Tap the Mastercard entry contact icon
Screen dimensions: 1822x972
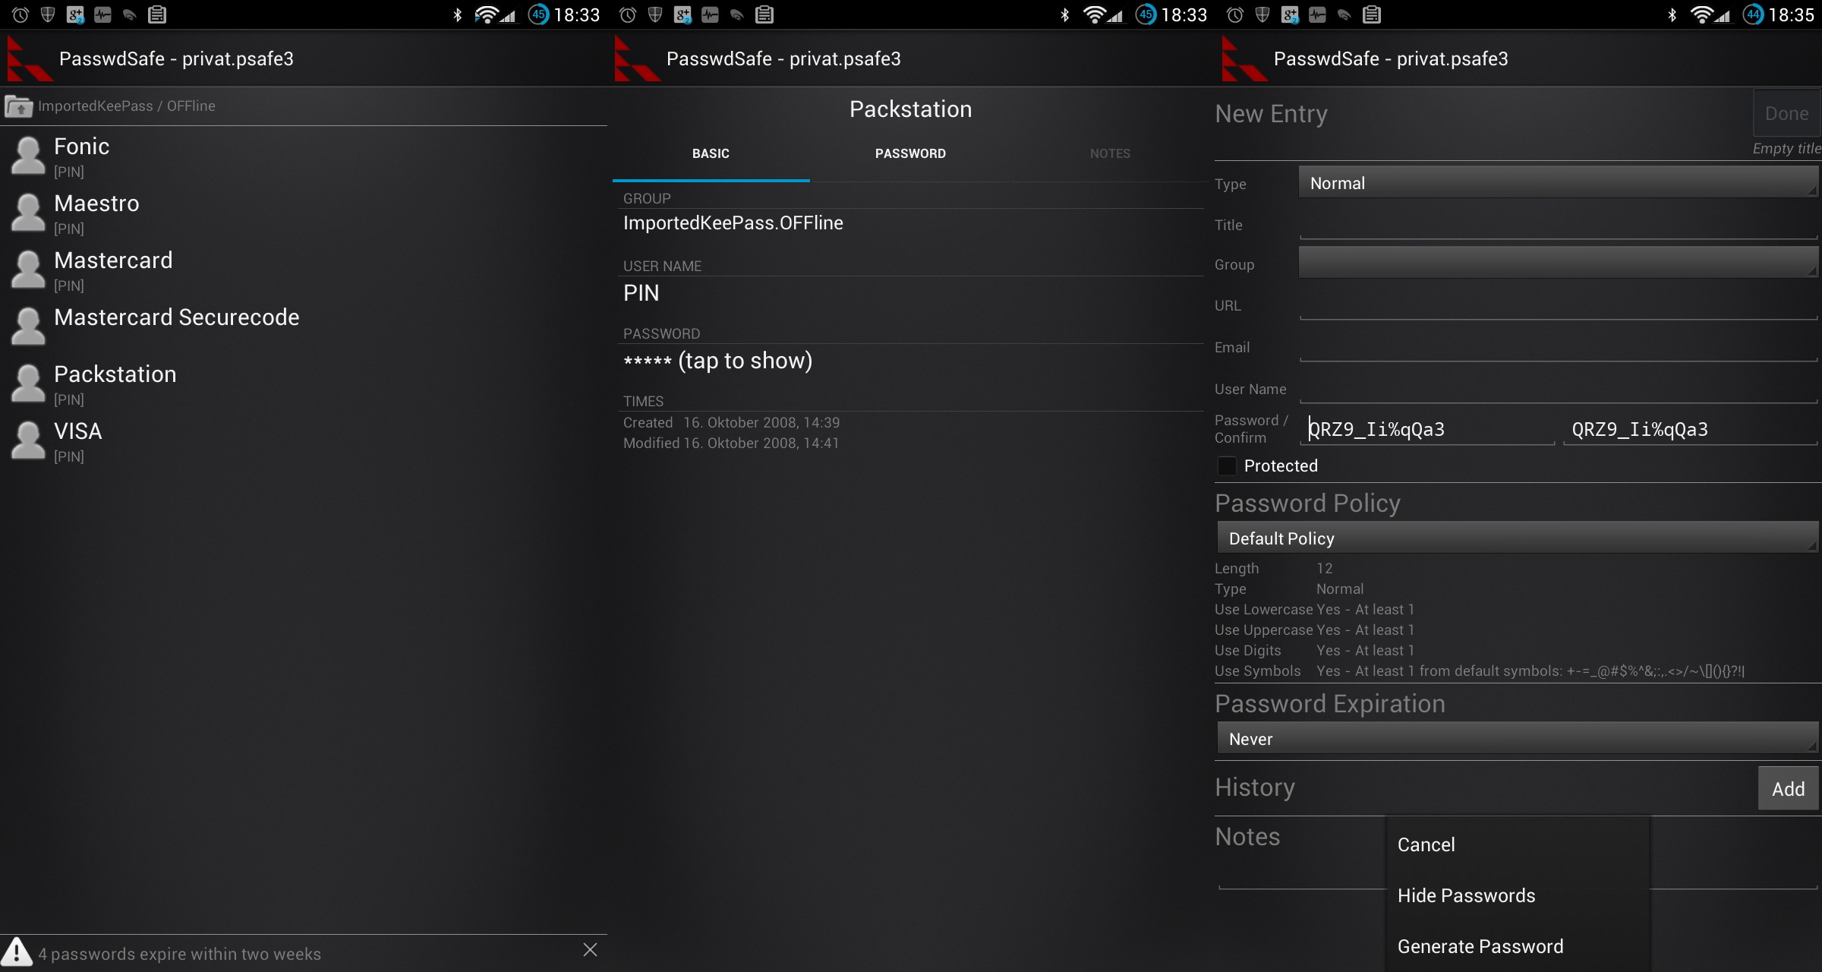[28, 270]
